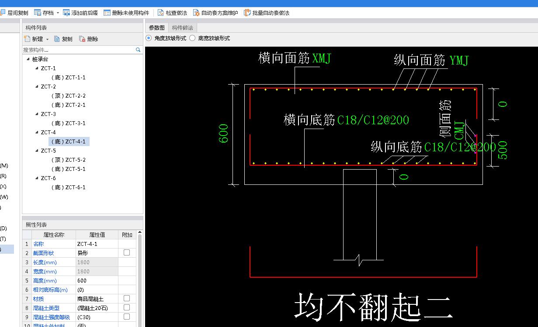Open the 存档 dropdown arrow
538x327 pixels.
pyautogui.click(x=58, y=13)
